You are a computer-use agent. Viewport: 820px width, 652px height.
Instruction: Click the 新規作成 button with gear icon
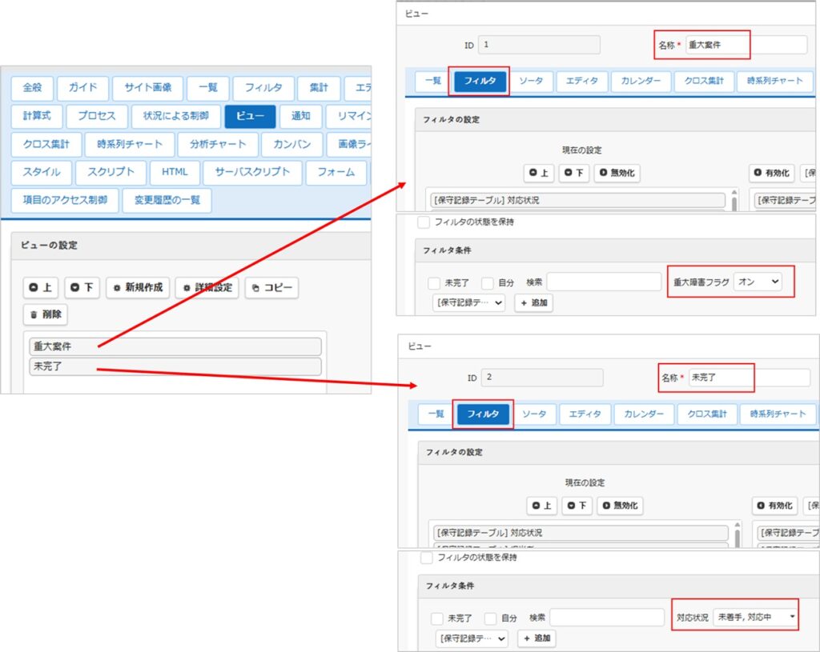pyautogui.click(x=138, y=288)
